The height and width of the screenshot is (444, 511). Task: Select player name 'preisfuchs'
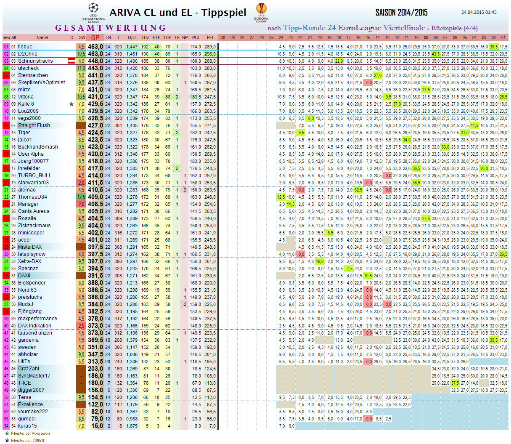[30, 297]
